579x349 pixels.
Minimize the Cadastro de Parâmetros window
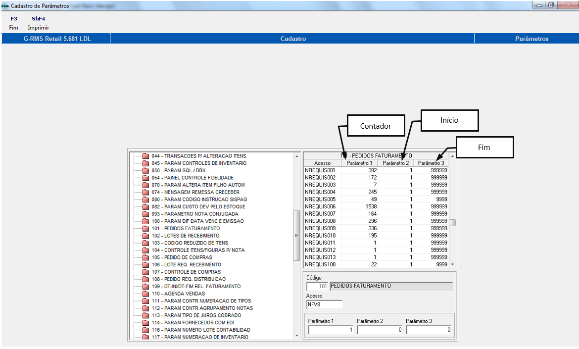pos(539,5)
